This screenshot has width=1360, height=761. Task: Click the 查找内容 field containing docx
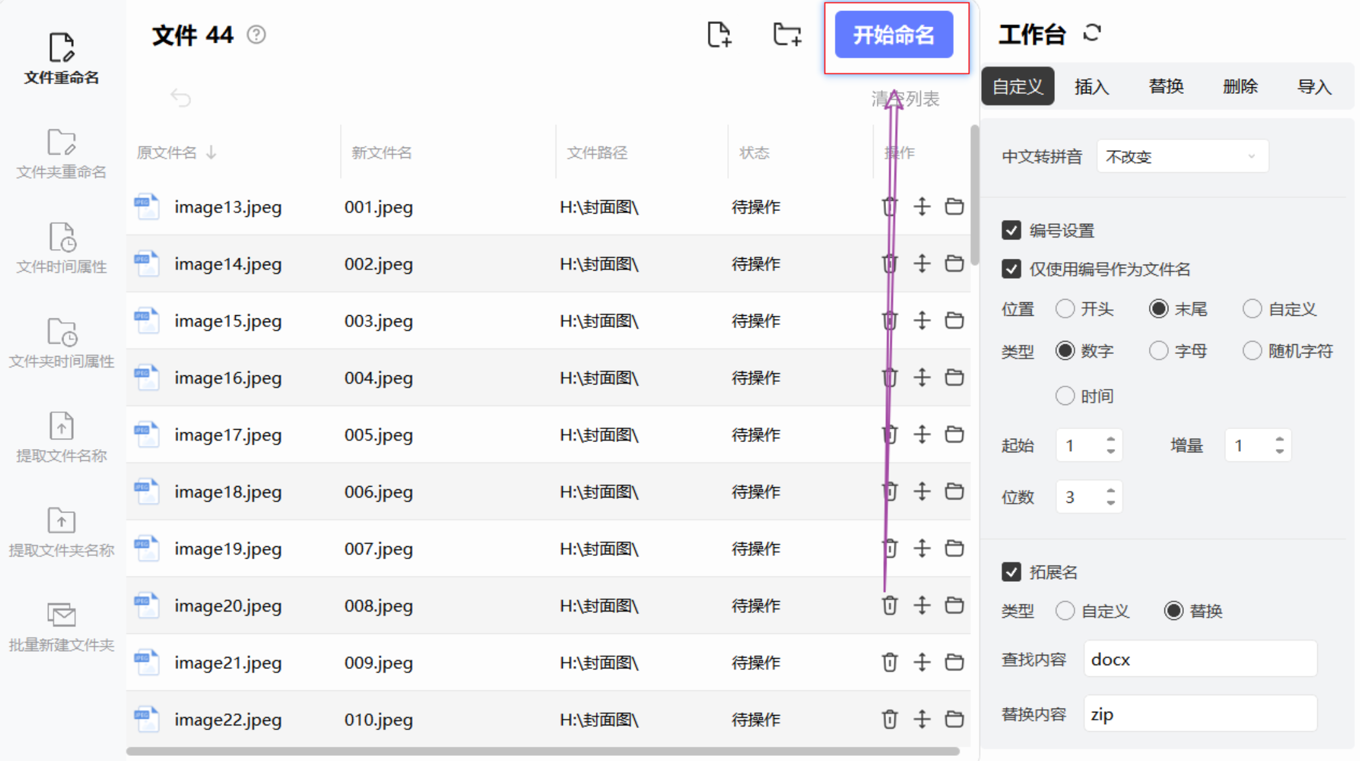point(1200,659)
